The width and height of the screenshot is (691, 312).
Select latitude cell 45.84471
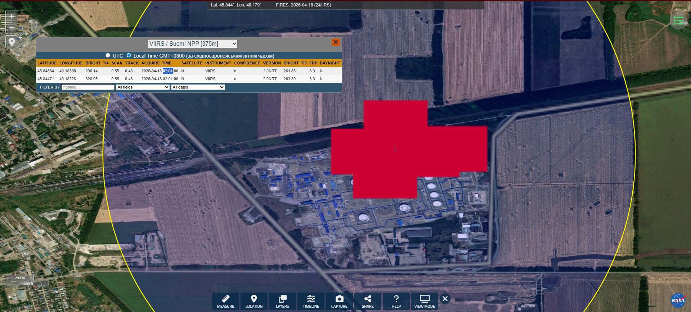(x=46, y=79)
